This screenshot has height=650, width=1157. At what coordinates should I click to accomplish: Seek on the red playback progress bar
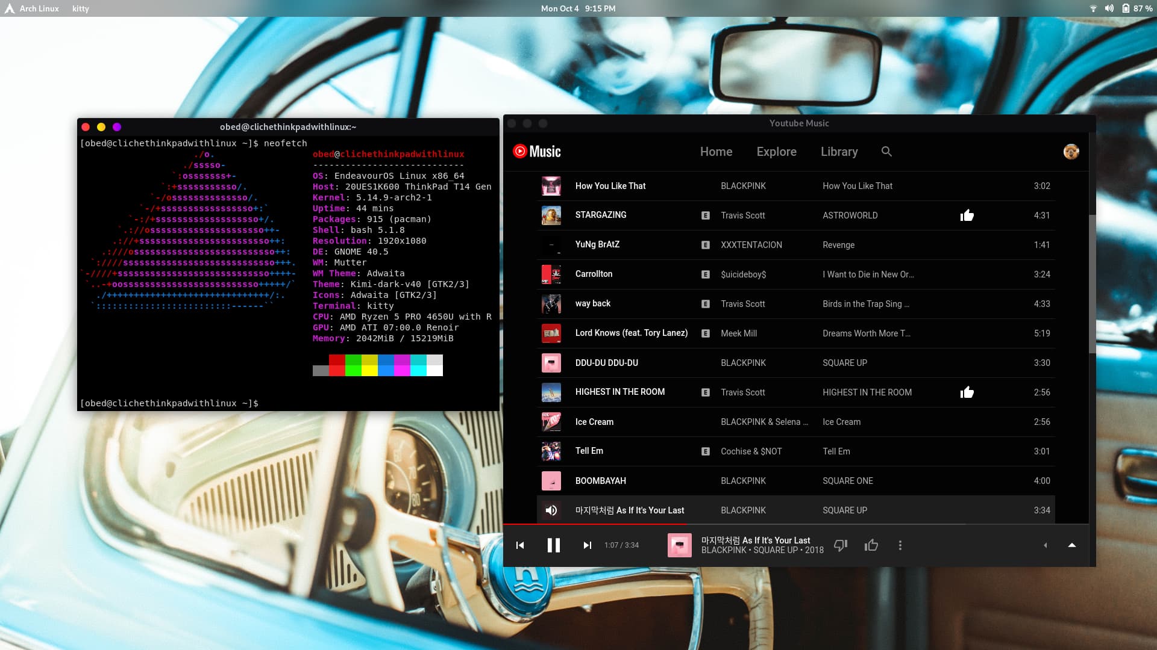[595, 524]
